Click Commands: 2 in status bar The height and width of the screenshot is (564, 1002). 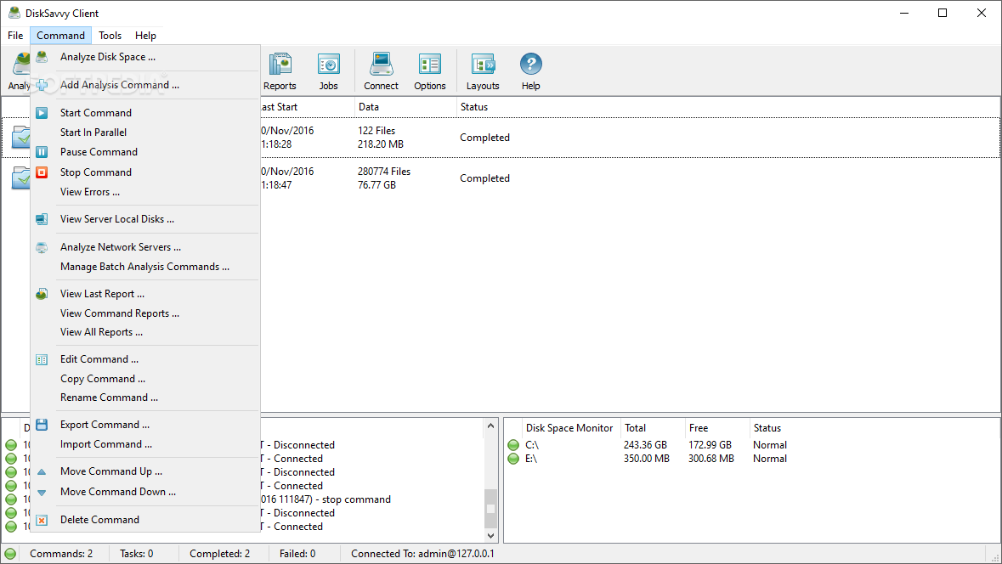61,554
